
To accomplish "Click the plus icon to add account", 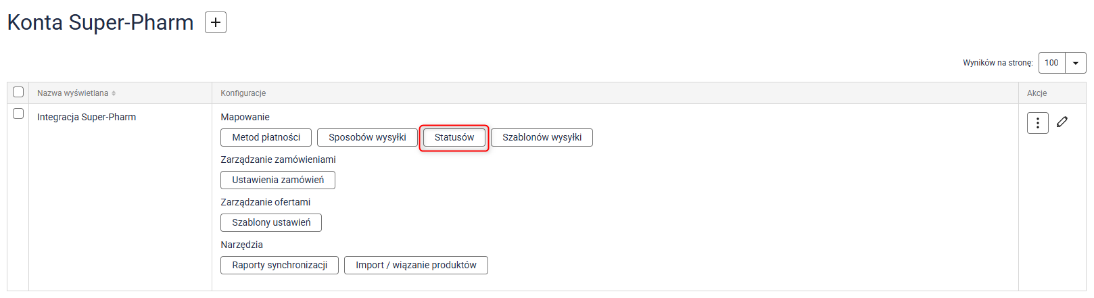I will 216,22.
